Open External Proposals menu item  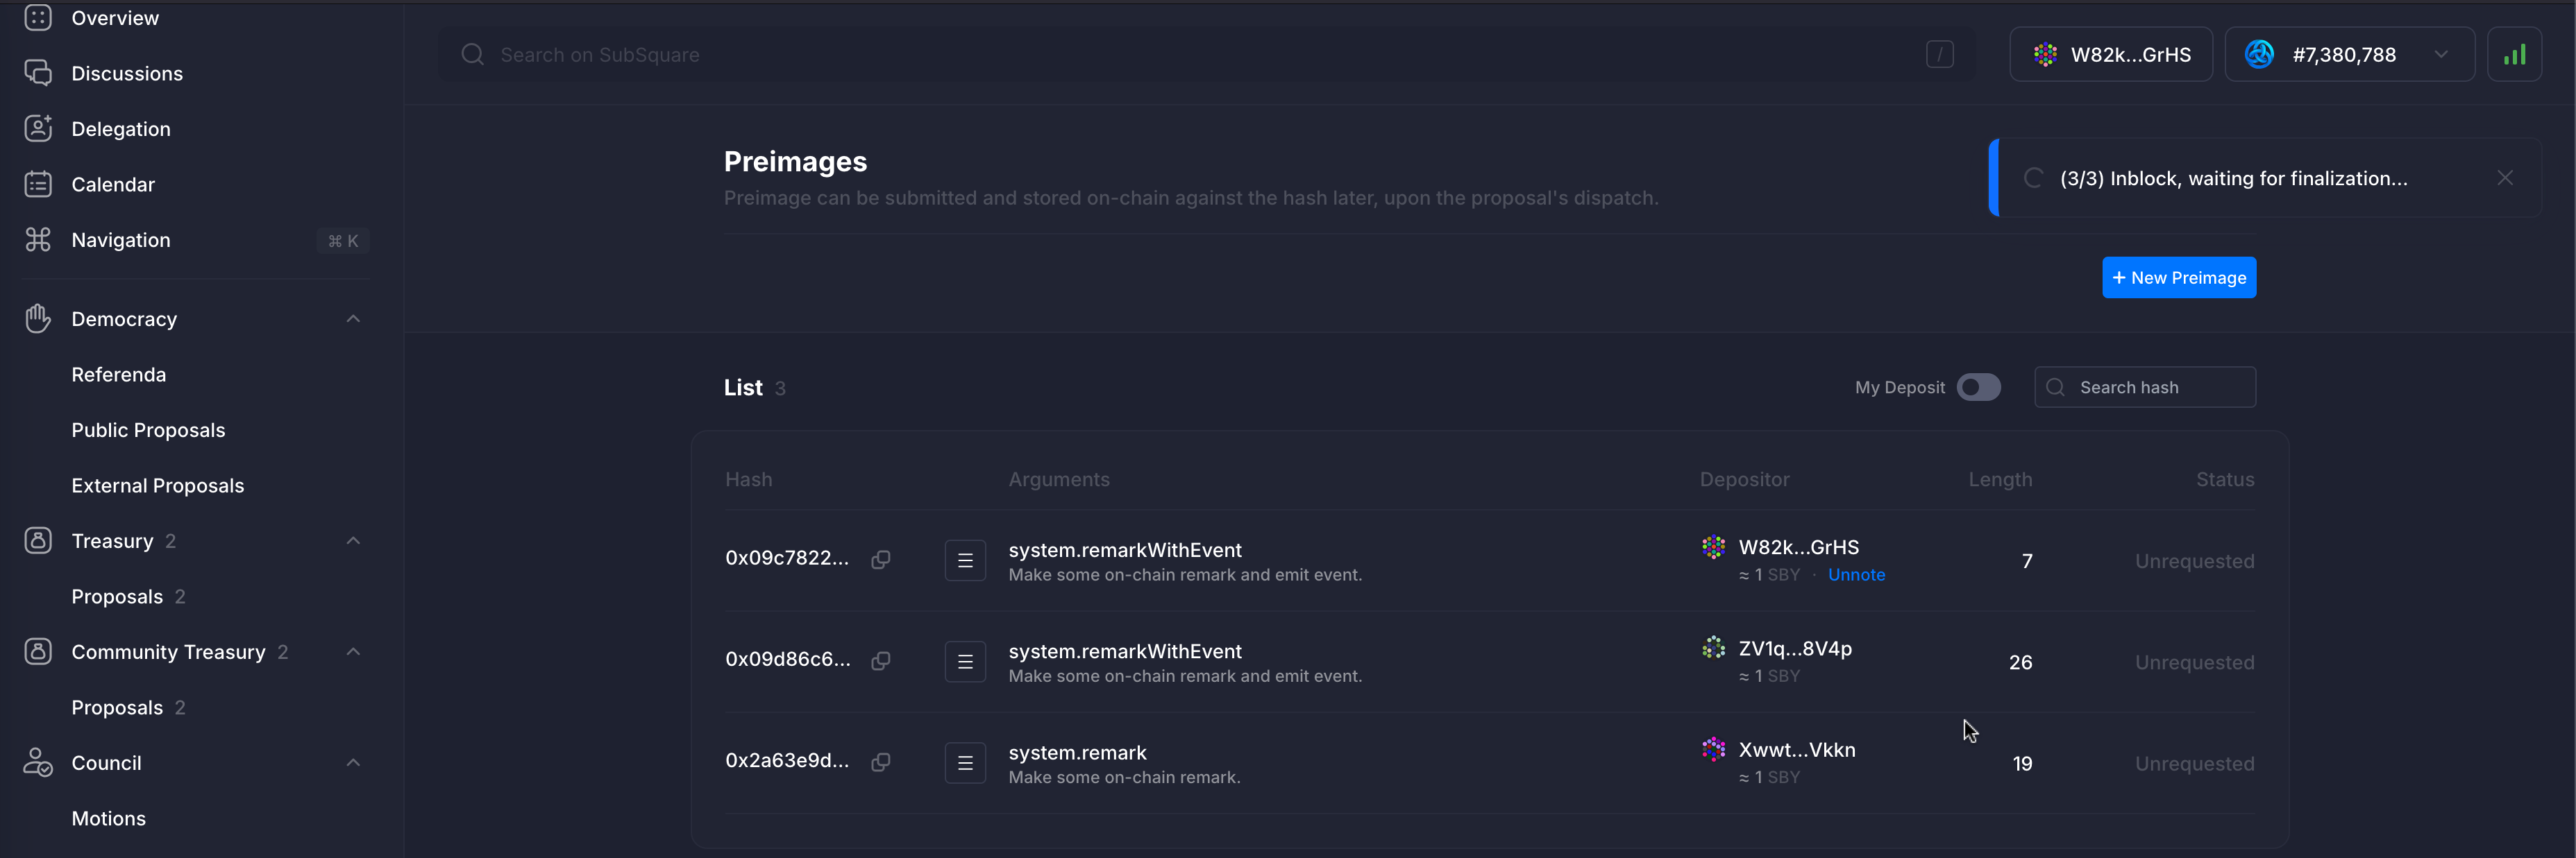tap(157, 486)
